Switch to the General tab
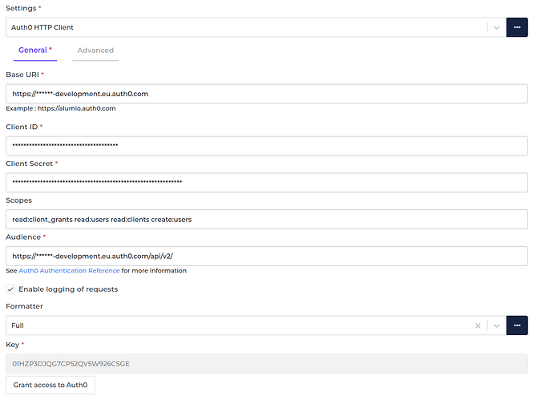 35,51
